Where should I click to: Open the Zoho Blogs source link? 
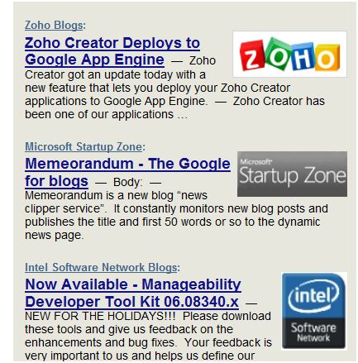[x=54, y=26]
